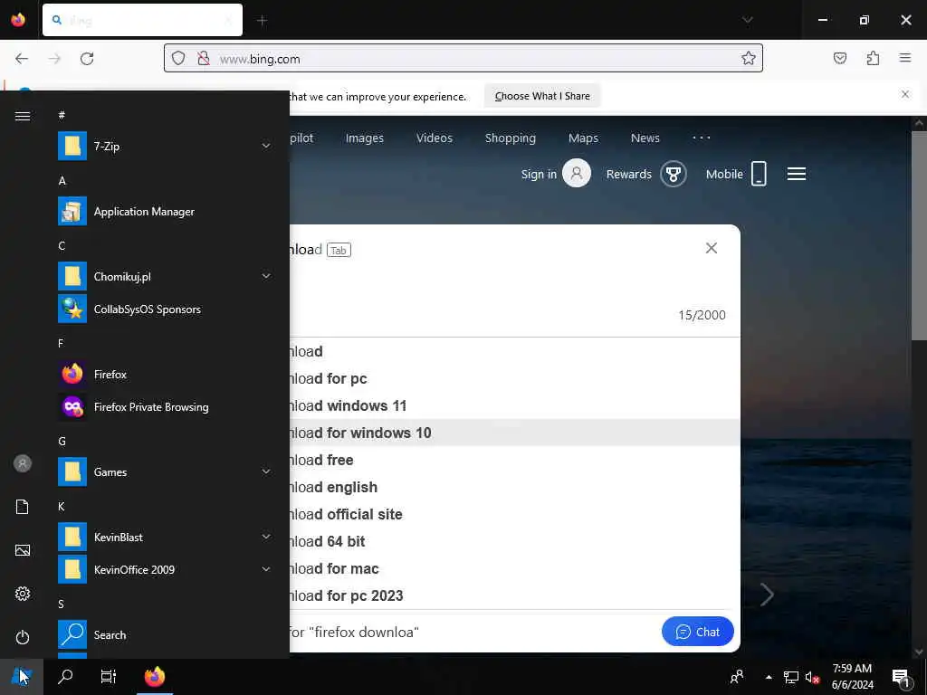Open the Mobile link on Bing
927x695 pixels.
tap(736, 174)
